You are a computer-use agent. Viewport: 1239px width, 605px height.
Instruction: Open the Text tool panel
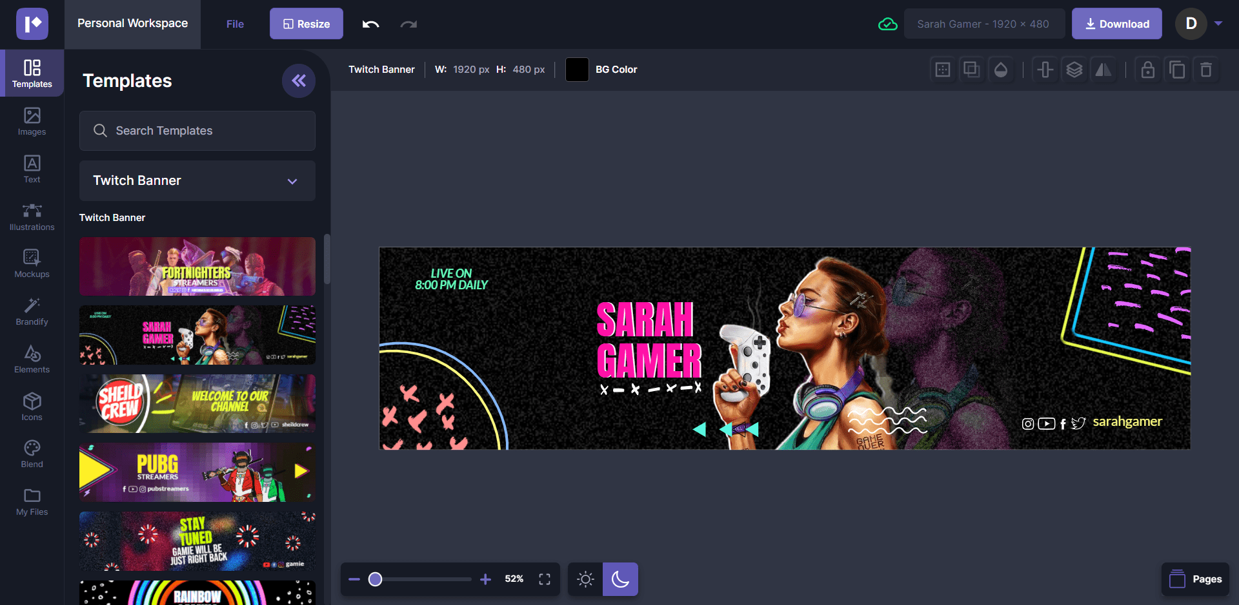point(32,169)
